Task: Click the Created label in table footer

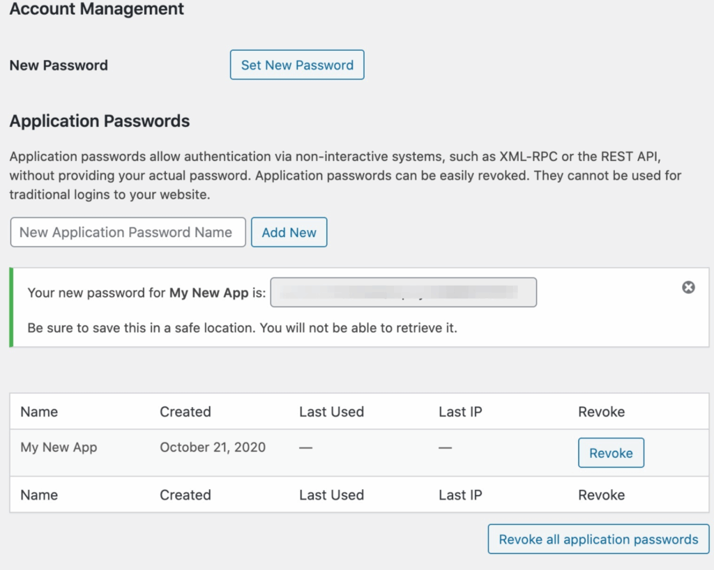Action: (x=185, y=495)
